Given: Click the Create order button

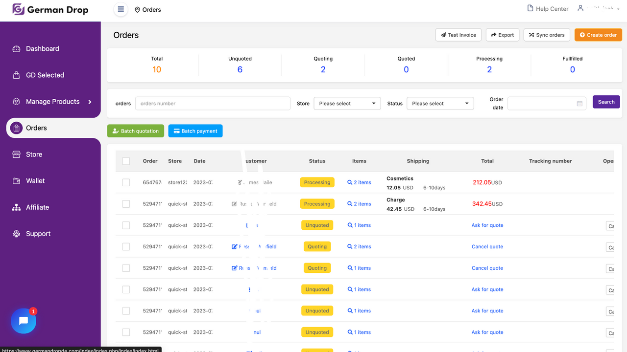Looking at the screenshot, I should [x=598, y=35].
